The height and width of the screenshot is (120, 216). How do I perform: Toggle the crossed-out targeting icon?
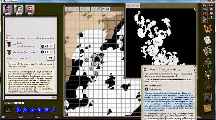point(98,9)
